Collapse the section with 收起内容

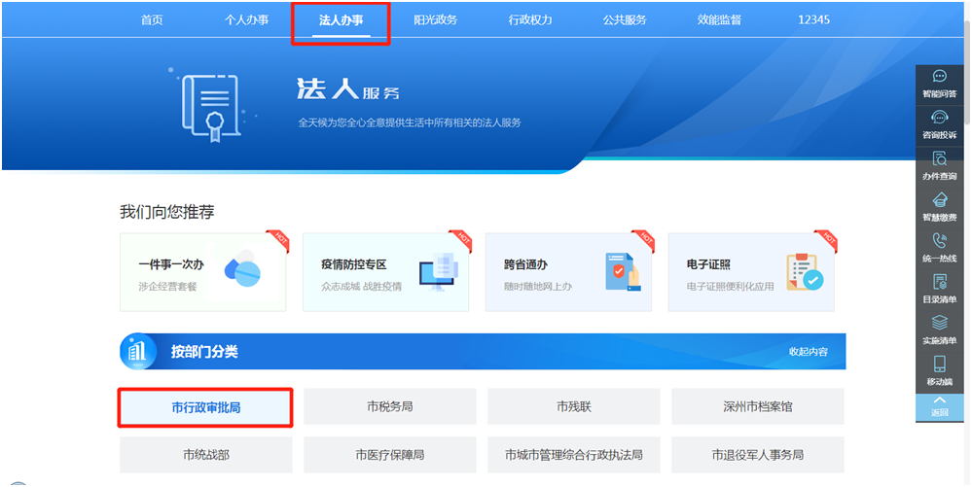(x=808, y=352)
